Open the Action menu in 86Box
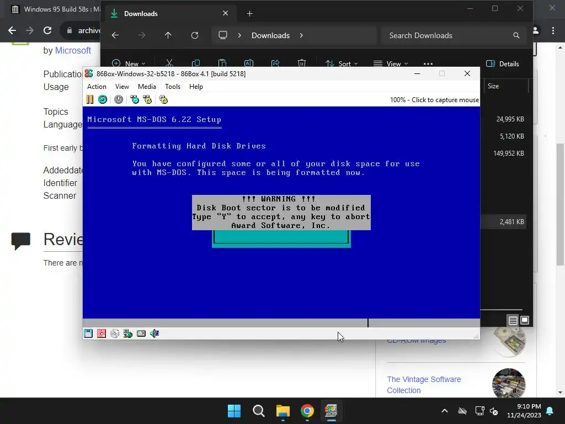The image size is (565, 424). [97, 87]
